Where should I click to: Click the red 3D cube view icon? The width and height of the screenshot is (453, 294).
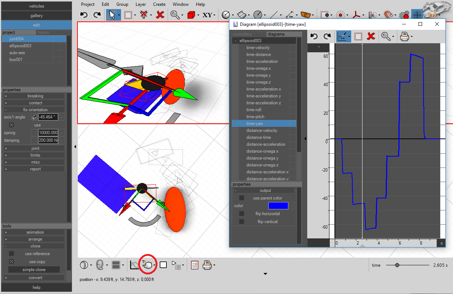pyautogui.click(x=191, y=15)
